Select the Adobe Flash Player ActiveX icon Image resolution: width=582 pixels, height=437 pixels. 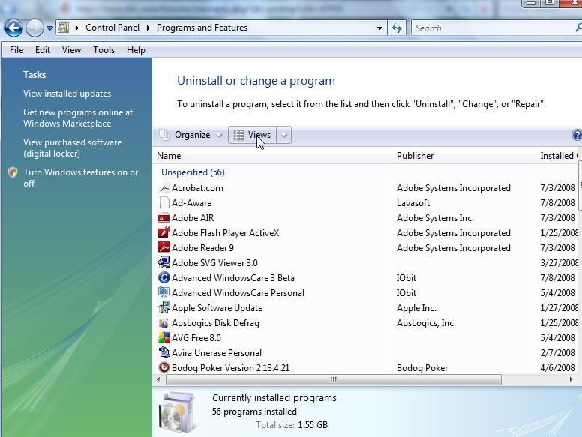163,232
